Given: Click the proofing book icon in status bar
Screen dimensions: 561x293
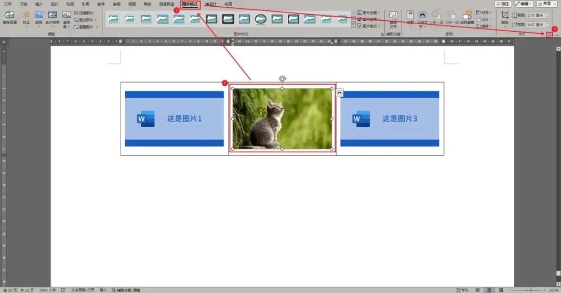Looking at the screenshot, I should [63, 290].
